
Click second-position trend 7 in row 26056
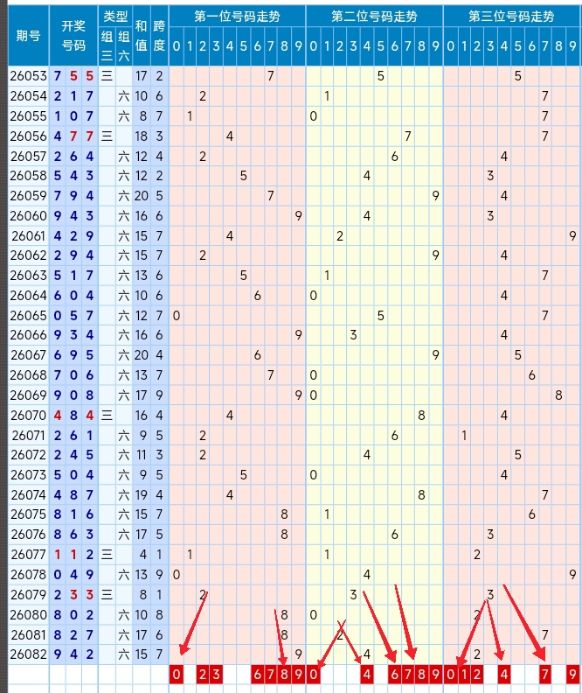coord(408,136)
